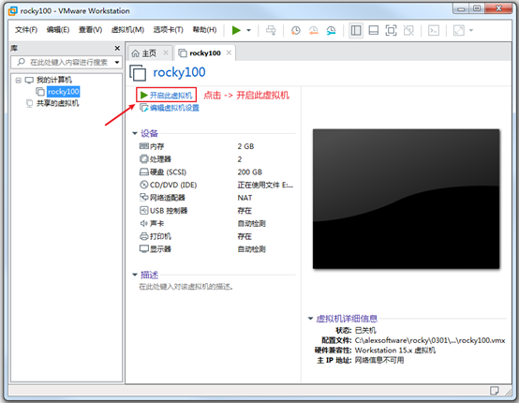Open the 帮助(H) menu
Image resolution: width=519 pixels, height=403 pixels.
pos(204,30)
